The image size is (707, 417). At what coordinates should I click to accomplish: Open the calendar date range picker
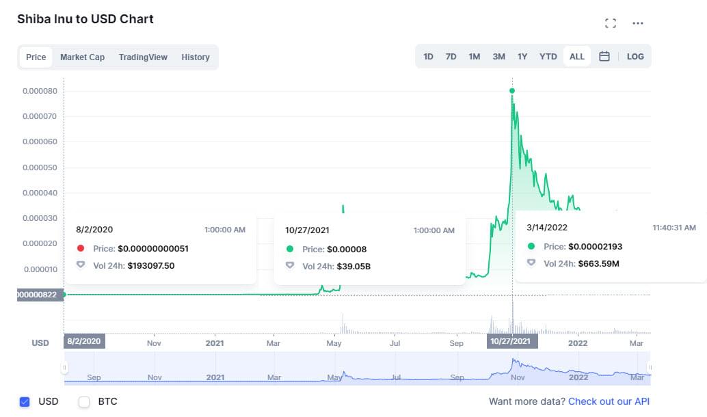pyautogui.click(x=604, y=57)
